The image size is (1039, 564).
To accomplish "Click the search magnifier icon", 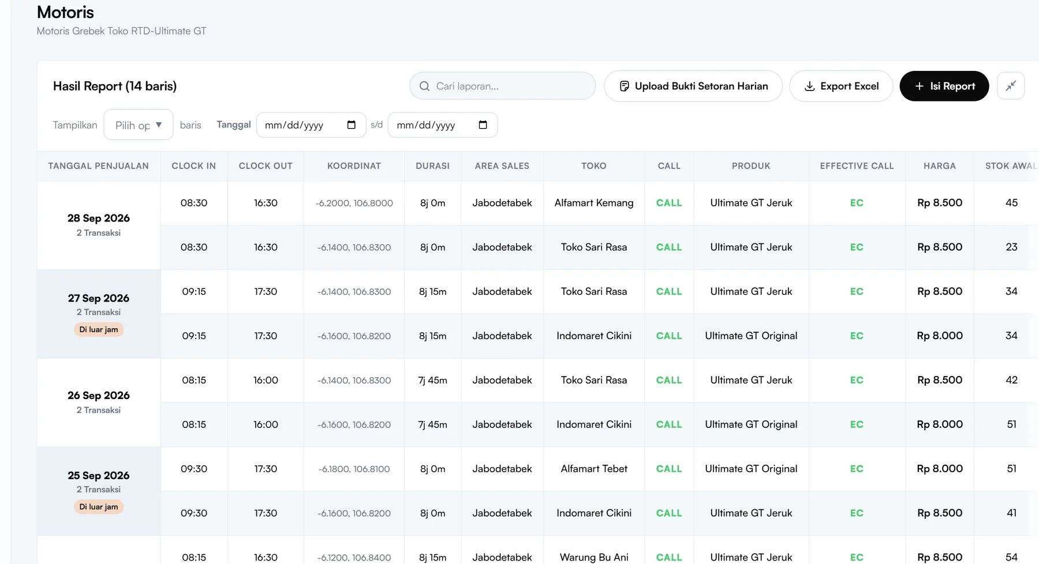I will pyautogui.click(x=424, y=86).
